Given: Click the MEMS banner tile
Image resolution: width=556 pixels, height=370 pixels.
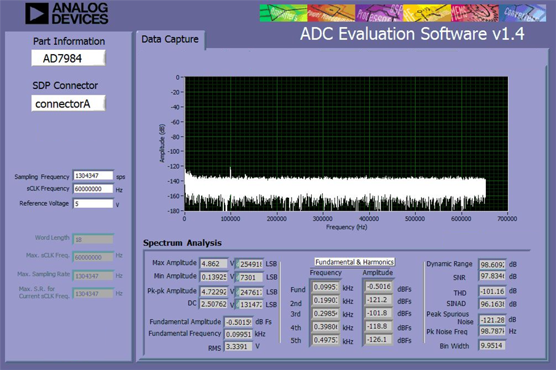Looking at the screenshot, I should [x=475, y=13].
